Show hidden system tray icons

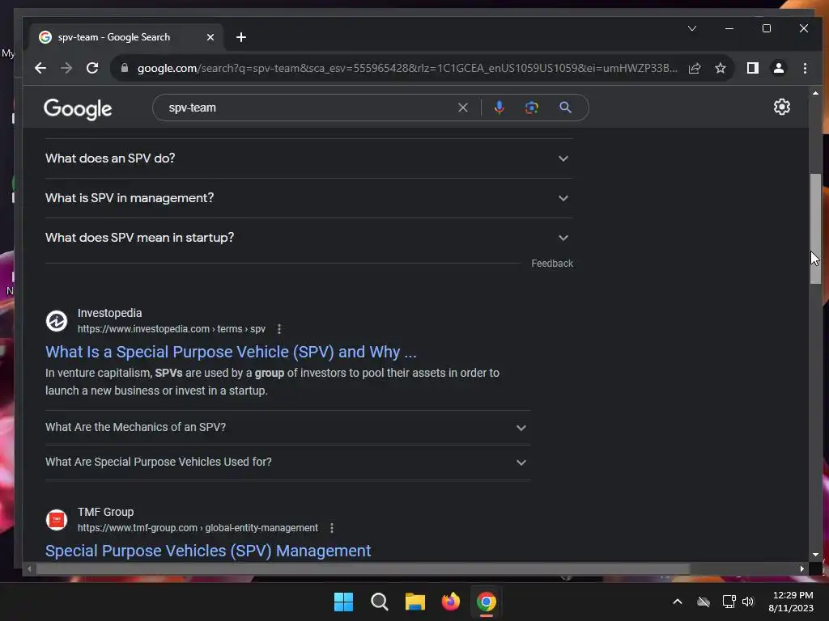pyautogui.click(x=678, y=602)
